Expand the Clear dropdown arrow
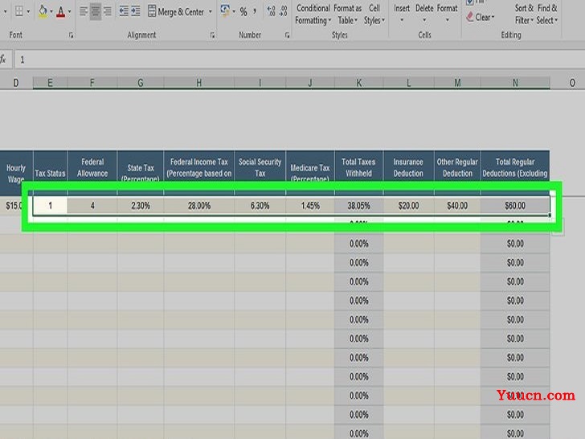Viewport: 585px width, 439px height. [493, 17]
